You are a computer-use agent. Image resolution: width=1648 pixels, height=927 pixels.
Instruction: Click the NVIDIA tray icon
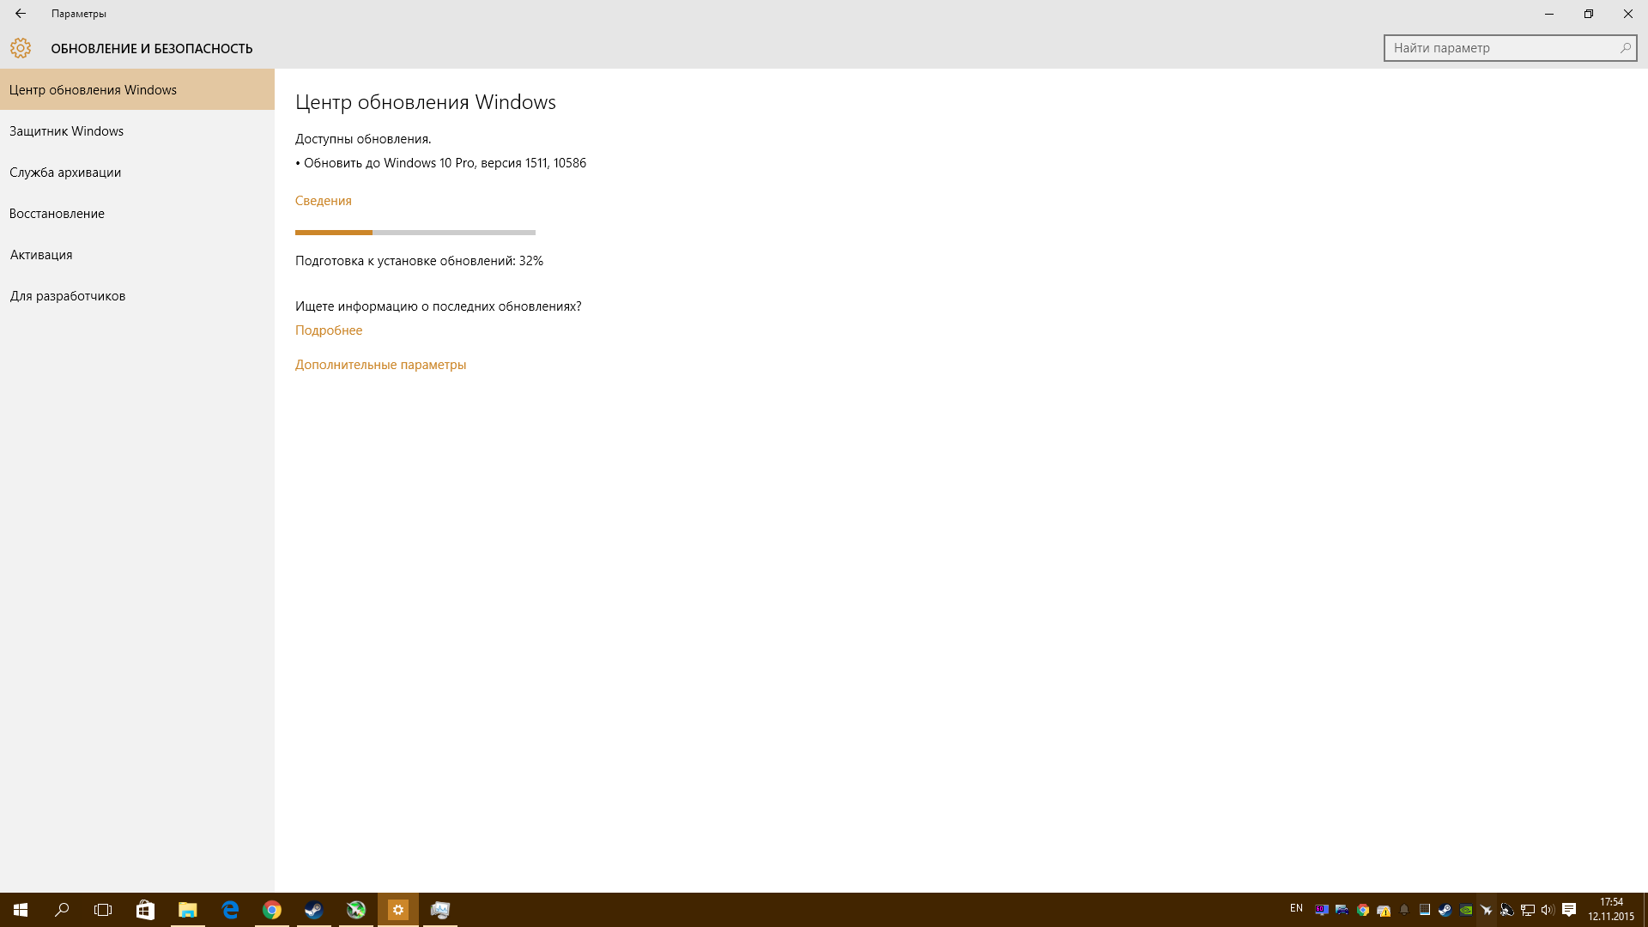pos(1466,910)
